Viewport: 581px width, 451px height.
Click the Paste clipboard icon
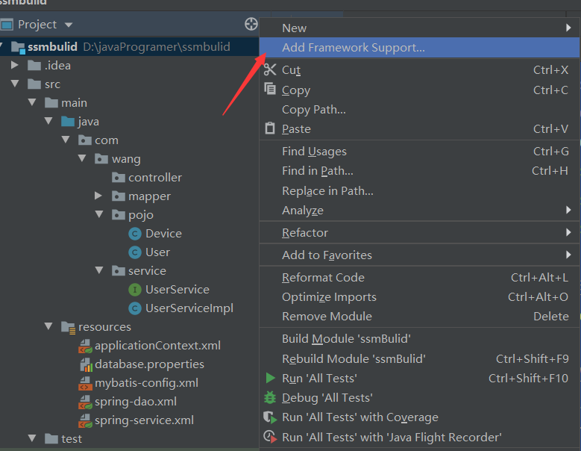click(x=270, y=128)
